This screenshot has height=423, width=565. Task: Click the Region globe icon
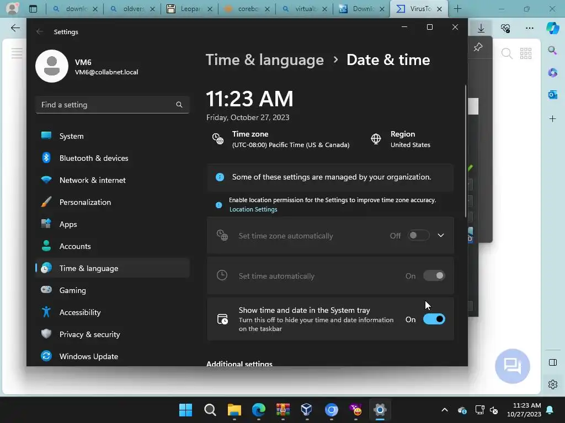376,139
